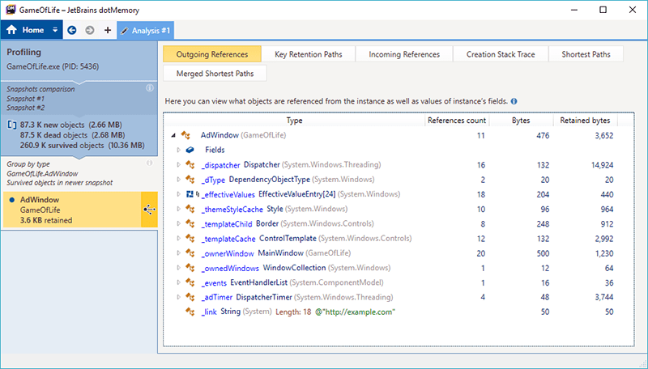Switch to the Creation Stack Trace tab

pos(501,54)
